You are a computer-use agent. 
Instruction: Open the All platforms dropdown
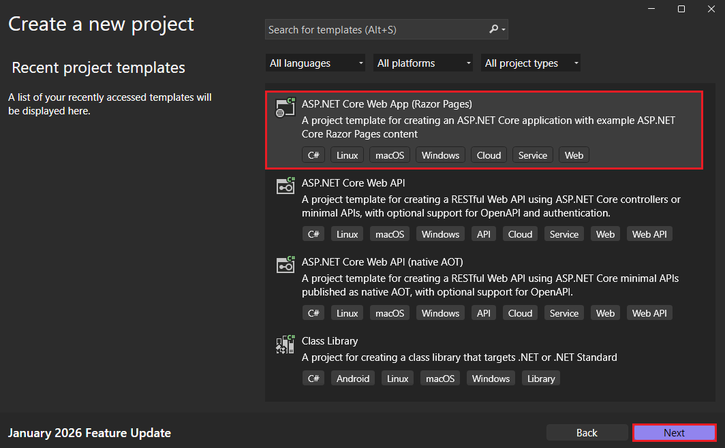coord(422,63)
